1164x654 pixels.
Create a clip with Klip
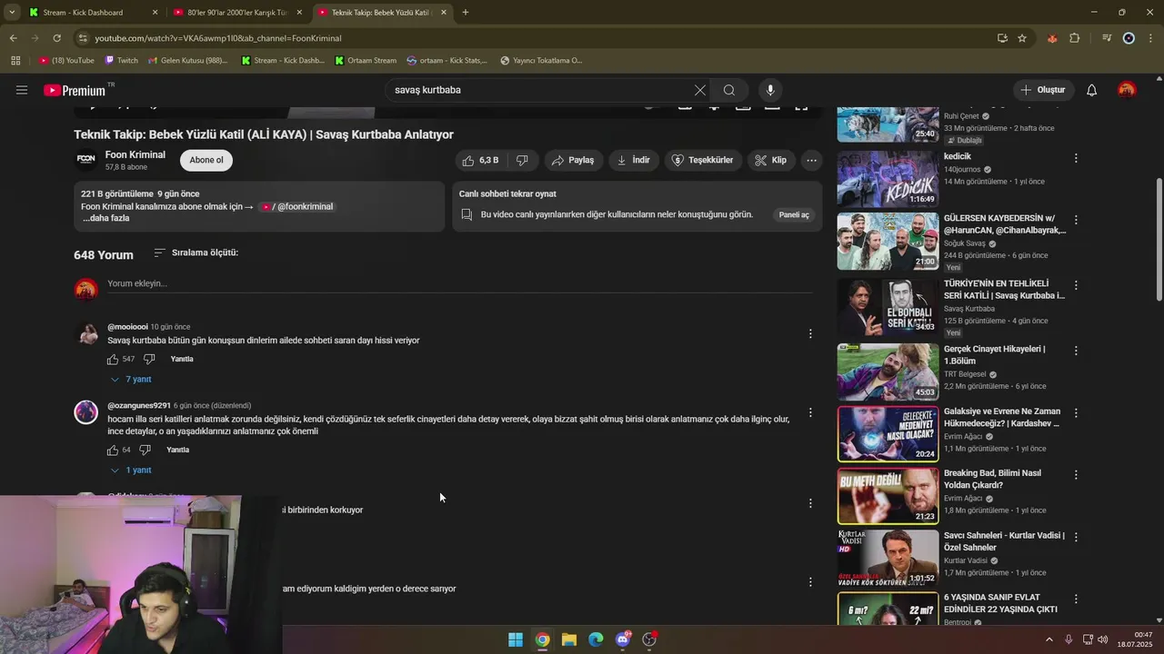pos(770,160)
